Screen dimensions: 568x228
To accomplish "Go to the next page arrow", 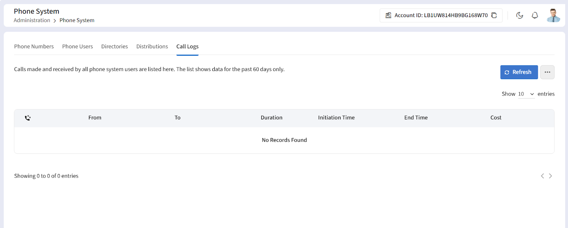I will [550, 176].
